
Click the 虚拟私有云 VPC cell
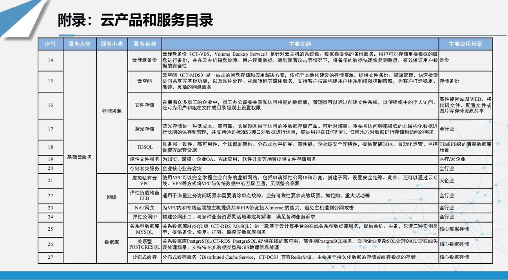click(x=145, y=180)
